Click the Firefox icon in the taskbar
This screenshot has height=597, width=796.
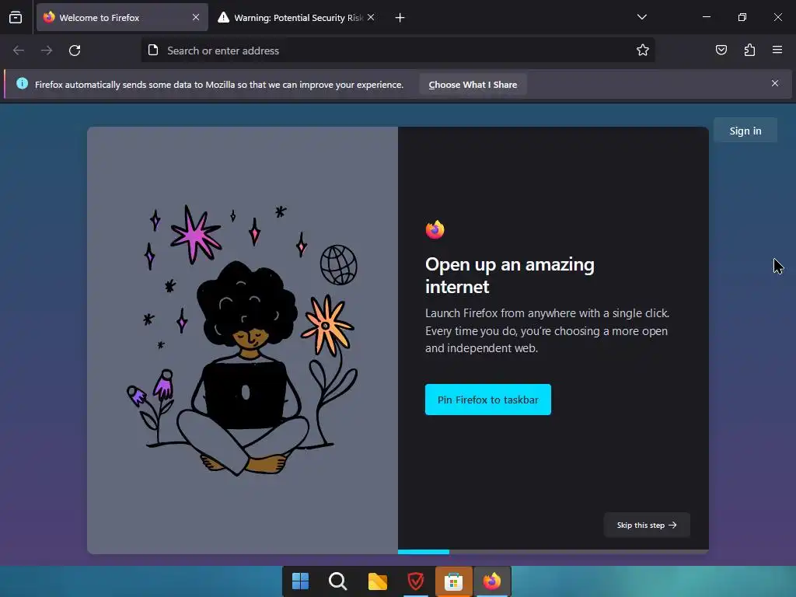pyautogui.click(x=492, y=581)
